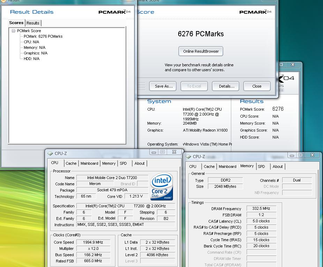Click the Revision value 'B2'

[x=166, y=218]
